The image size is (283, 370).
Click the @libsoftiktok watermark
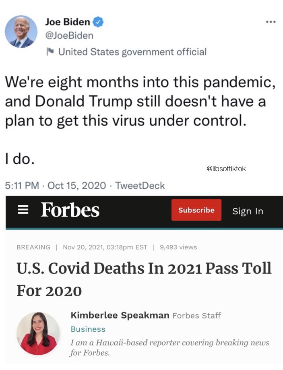click(226, 168)
